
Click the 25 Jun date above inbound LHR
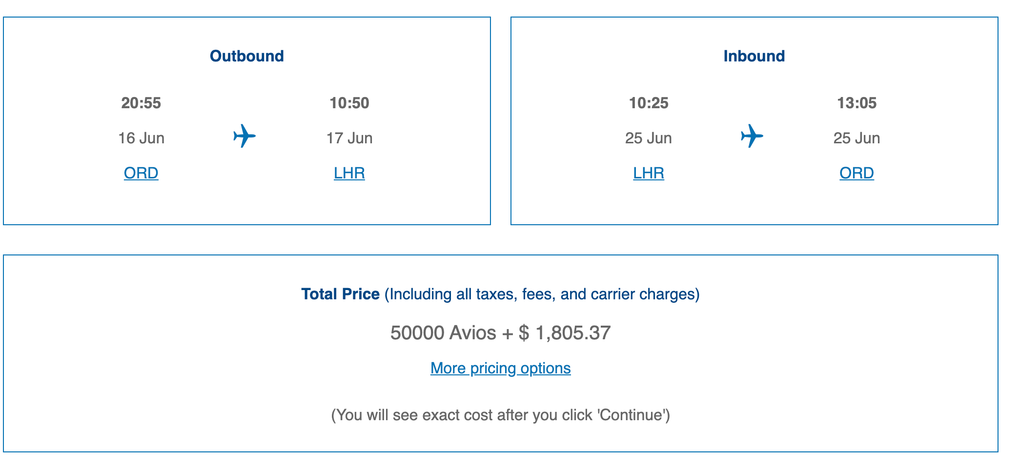(649, 138)
